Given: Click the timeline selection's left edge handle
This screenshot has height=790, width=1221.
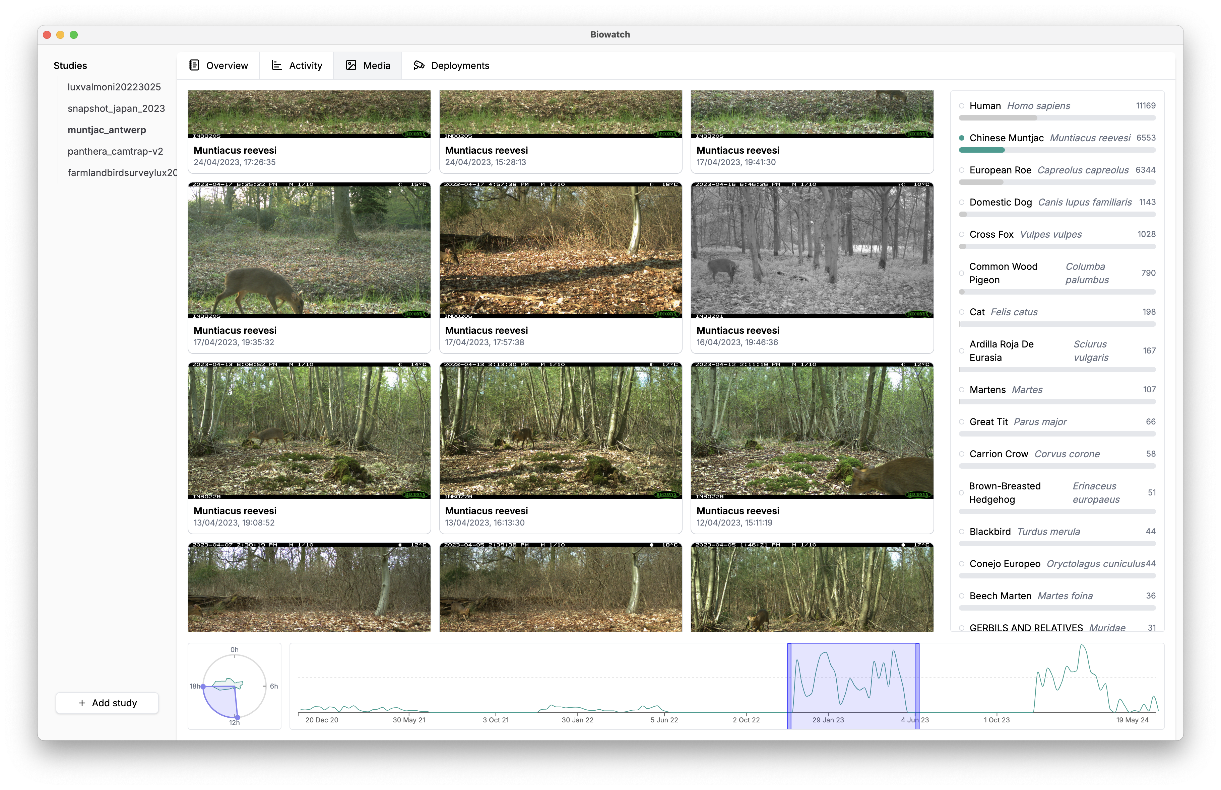Looking at the screenshot, I should [789, 686].
